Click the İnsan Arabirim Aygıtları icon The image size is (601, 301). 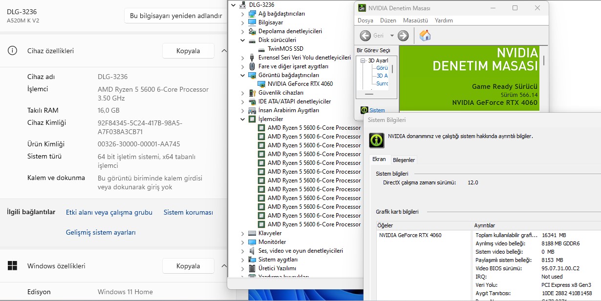(252, 110)
